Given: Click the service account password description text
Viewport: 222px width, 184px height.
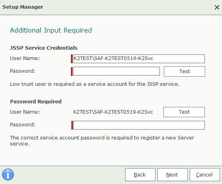Looking at the screenshot, I should pyautogui.click(x=102, y=141).
